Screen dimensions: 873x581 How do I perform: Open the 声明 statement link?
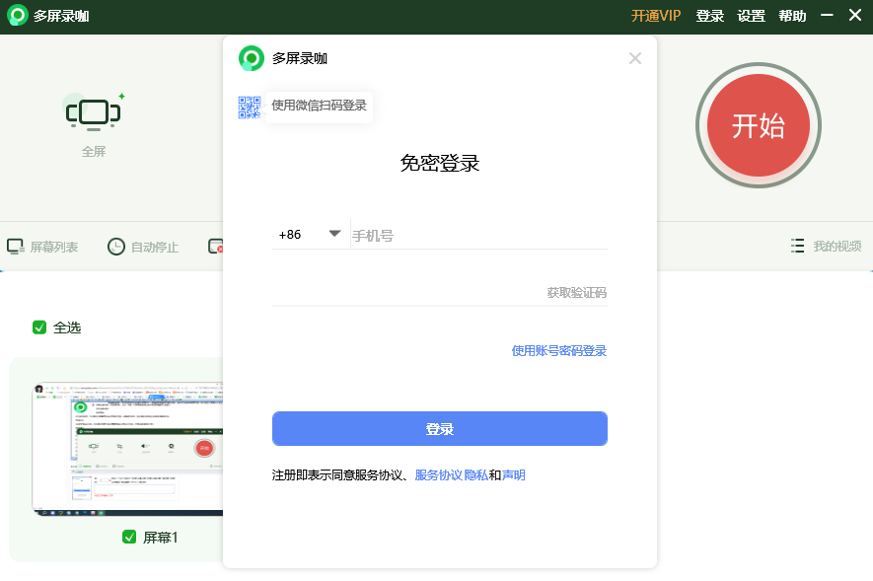[x=513, y=474]
